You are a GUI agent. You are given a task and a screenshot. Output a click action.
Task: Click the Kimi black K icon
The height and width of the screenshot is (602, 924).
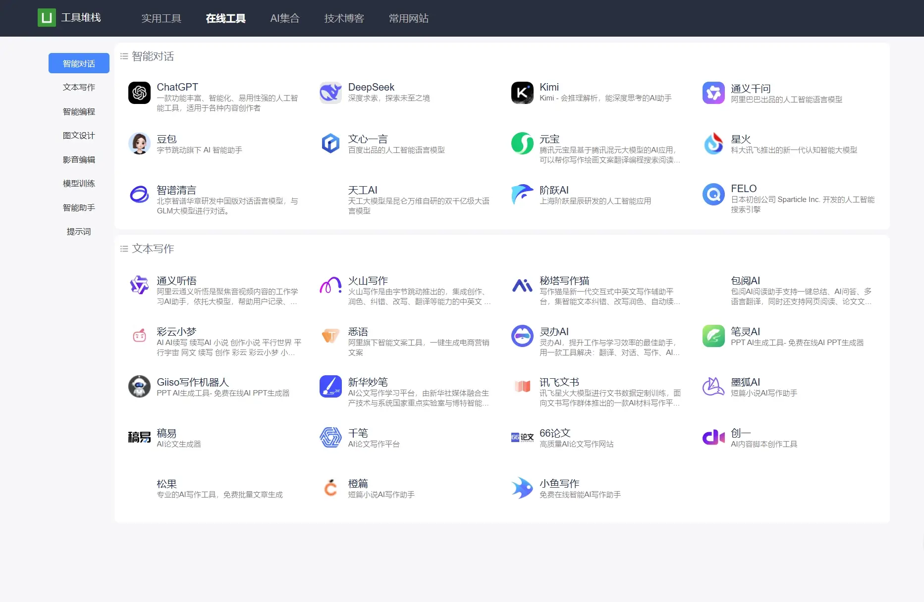[x=522, y=93]
